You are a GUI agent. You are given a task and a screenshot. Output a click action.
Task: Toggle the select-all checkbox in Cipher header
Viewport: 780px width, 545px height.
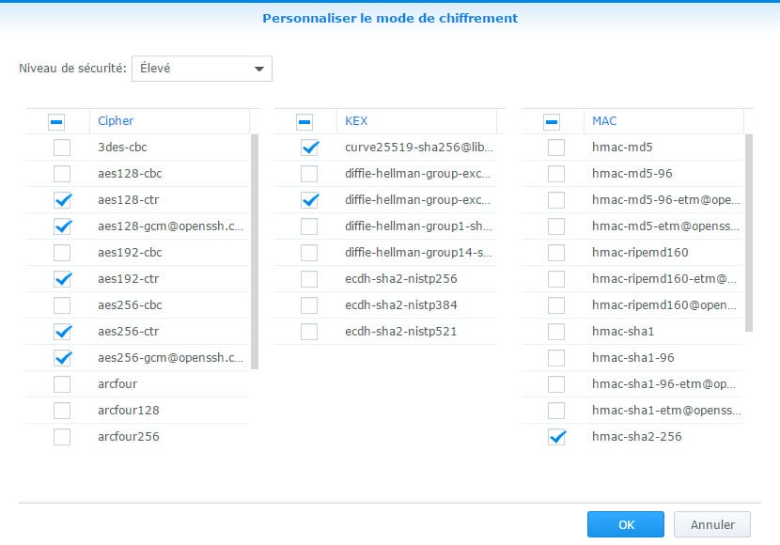click(x=56, y=121)
